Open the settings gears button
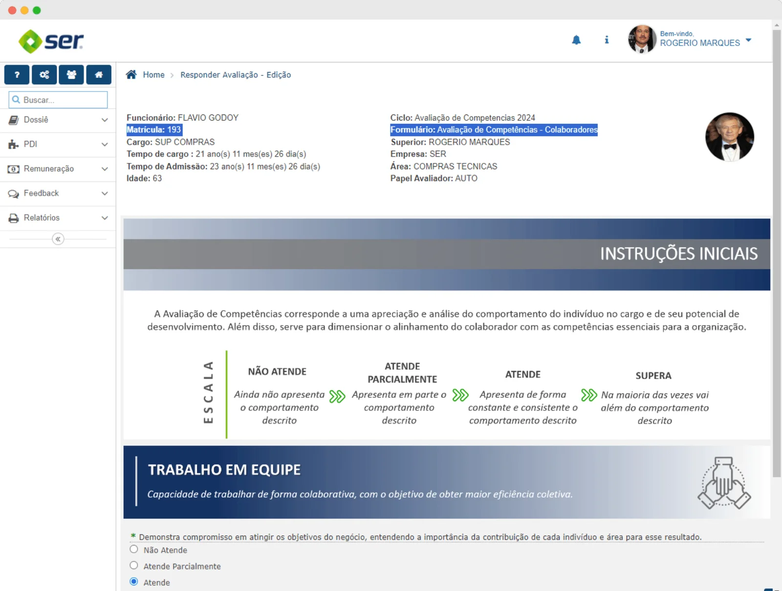Image resolution: width=782 pixels, height=591 pixels. point(44,75)
